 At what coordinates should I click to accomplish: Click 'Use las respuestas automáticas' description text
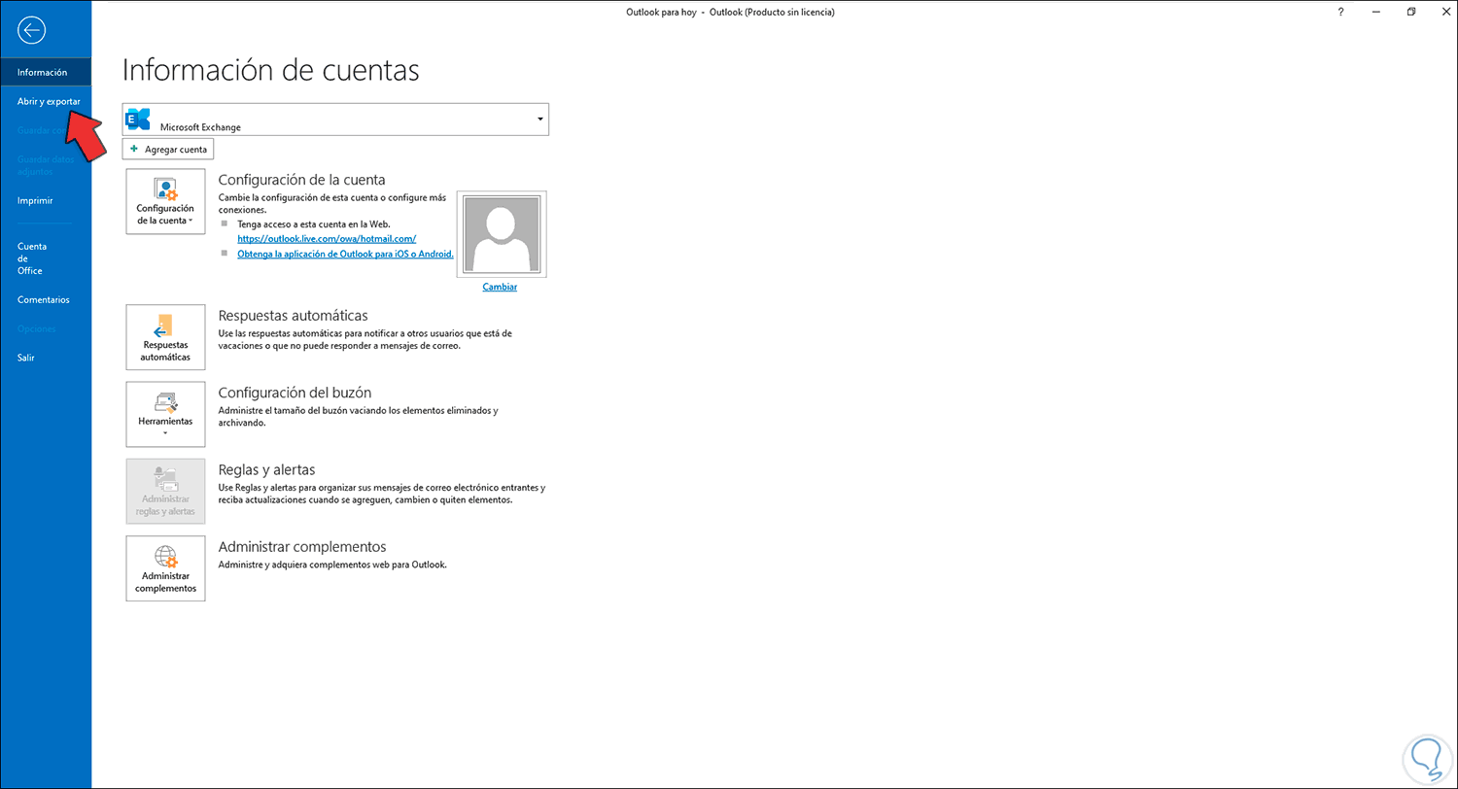(x=365, y=339)
